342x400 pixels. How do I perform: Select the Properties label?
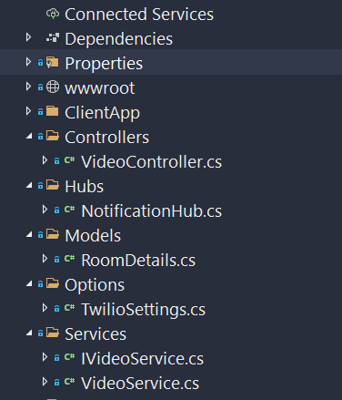(x=104, y=64)
